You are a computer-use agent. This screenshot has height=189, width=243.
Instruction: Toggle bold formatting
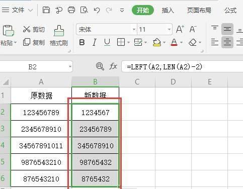[x=82, y=42]
